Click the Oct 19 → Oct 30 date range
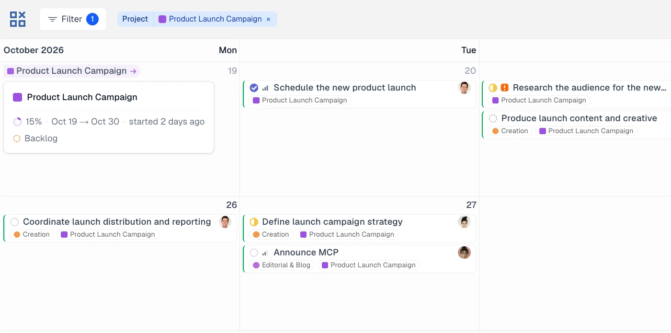Viewport: 671px width, 333px height. 85,122
